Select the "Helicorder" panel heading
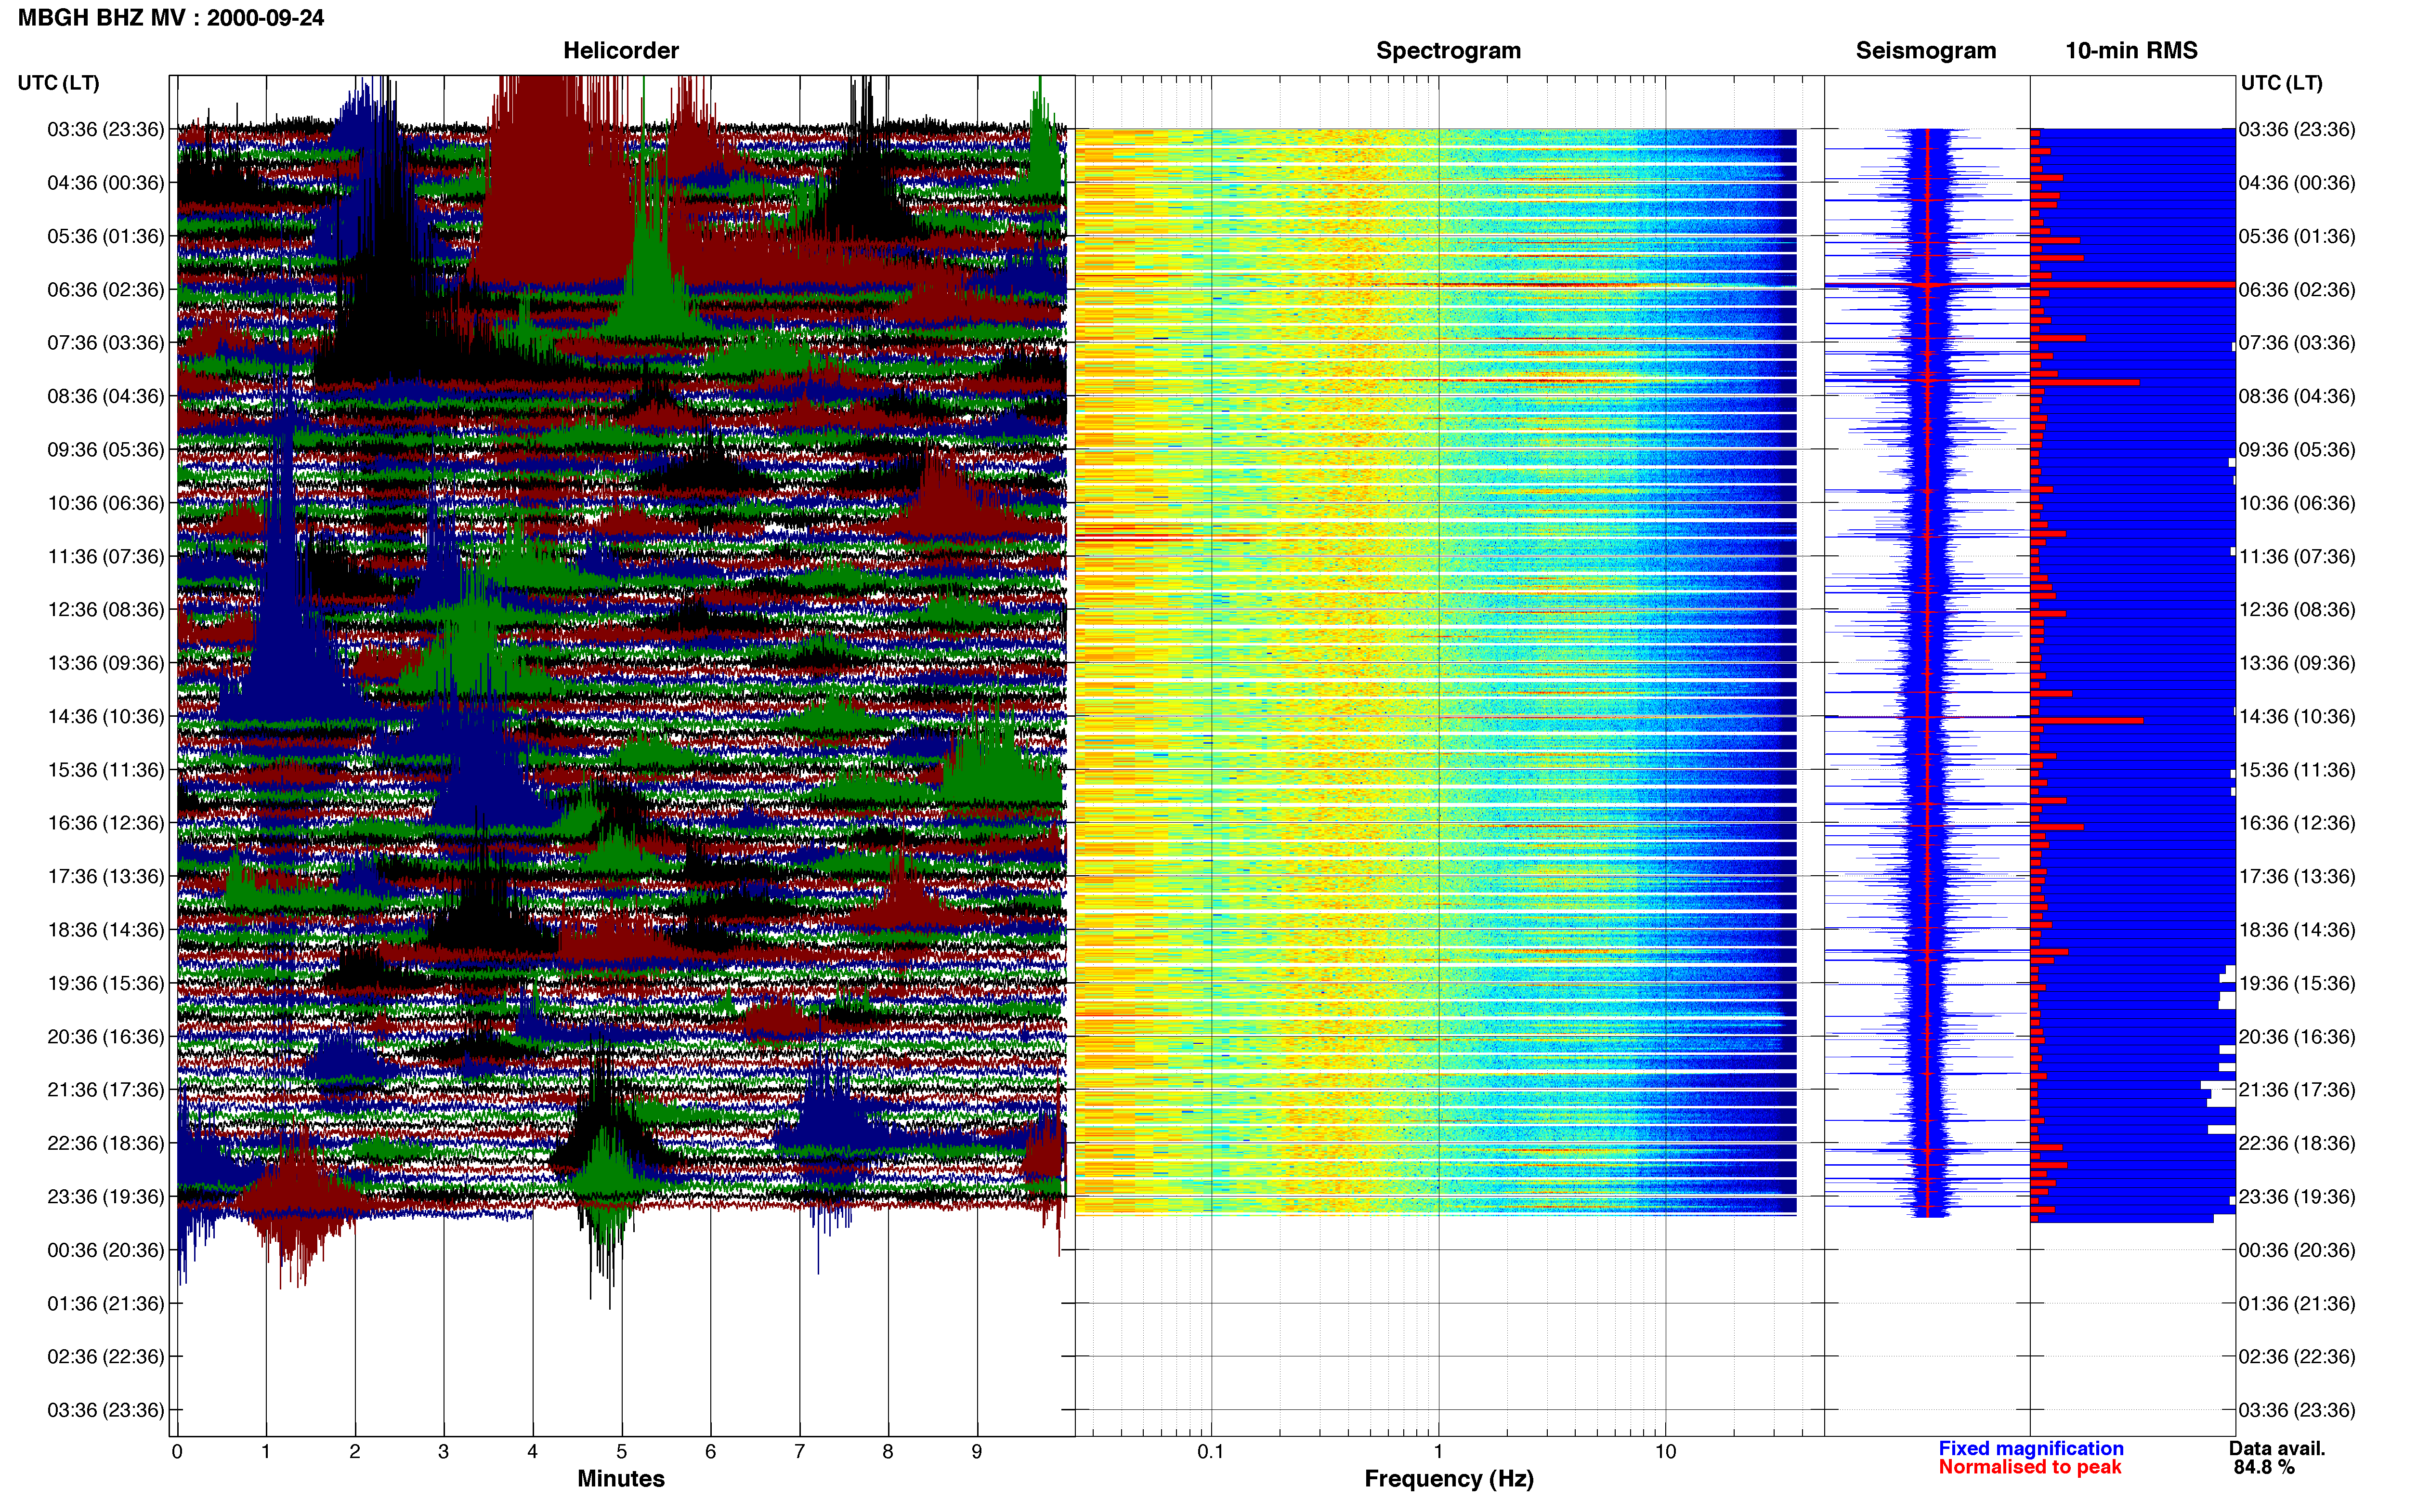 pyautogui.click(x=621, y=51)
